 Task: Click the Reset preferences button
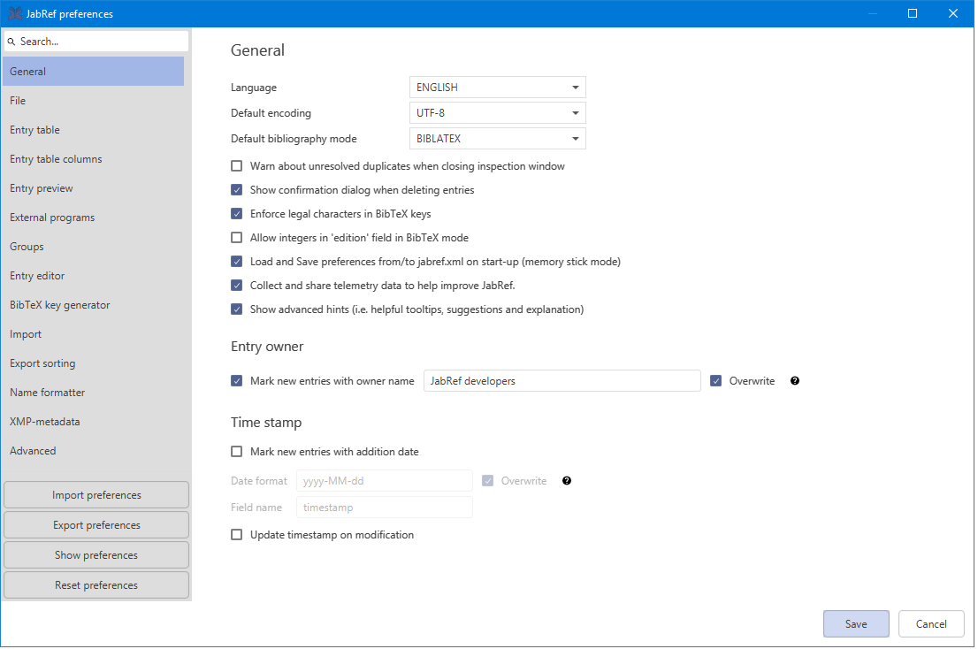(96, 585)
